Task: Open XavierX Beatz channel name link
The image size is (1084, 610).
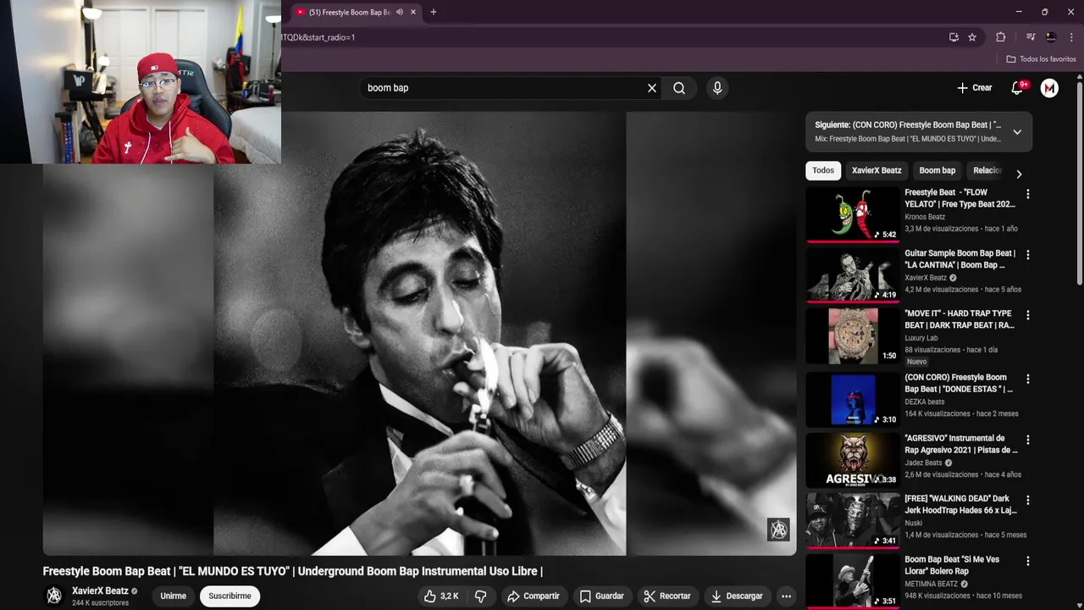Action: click(100, 591)
